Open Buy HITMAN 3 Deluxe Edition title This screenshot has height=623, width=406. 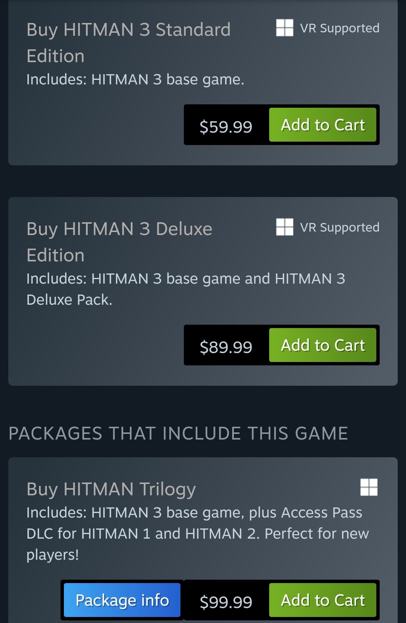pos(120,242)
